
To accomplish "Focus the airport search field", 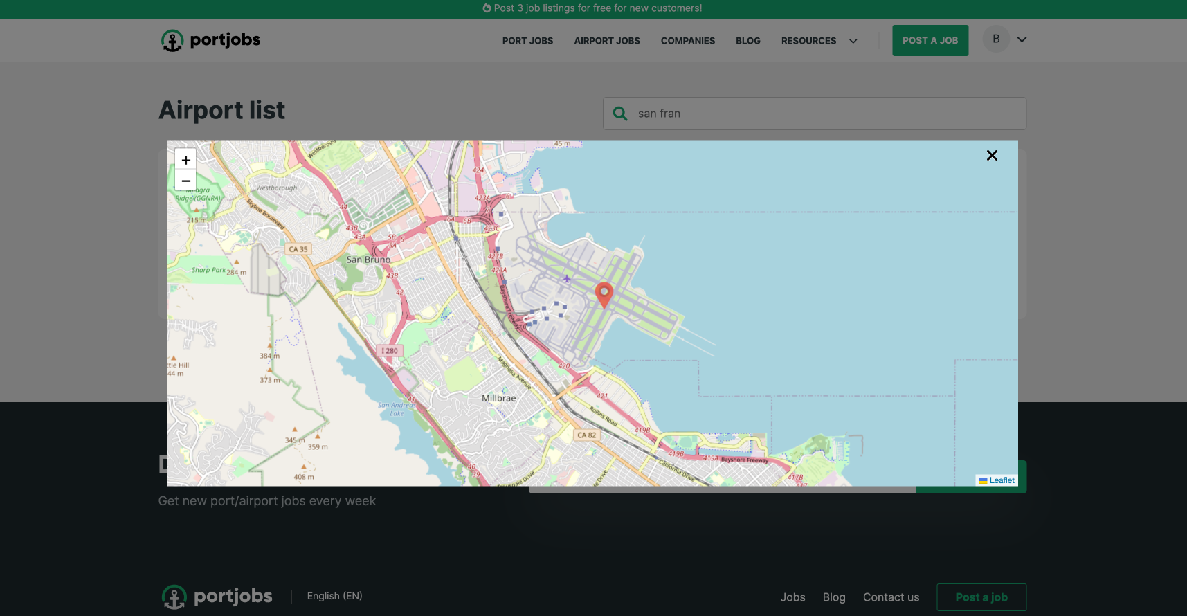I will click(815, 114).
